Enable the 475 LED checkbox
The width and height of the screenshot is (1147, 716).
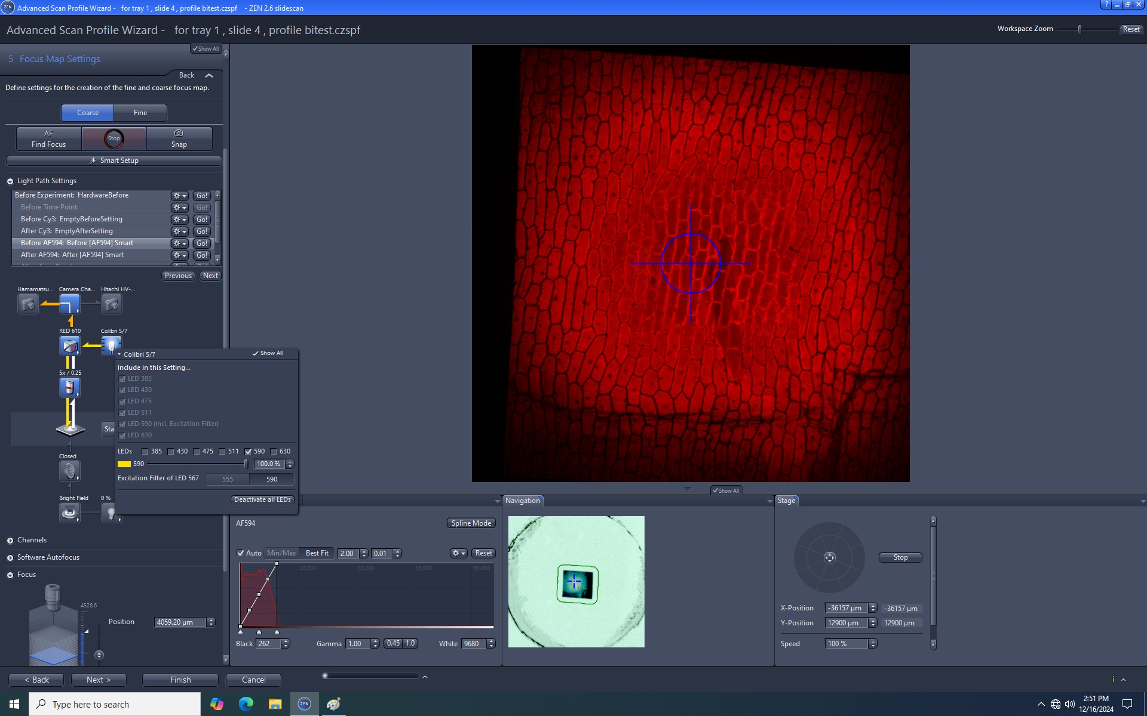(197, 452)
